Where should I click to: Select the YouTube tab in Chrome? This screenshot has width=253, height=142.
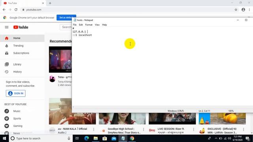[23, 3]
